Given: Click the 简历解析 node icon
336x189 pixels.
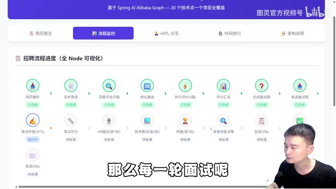Looking at the screenshot, I should (x=33, y=86).
